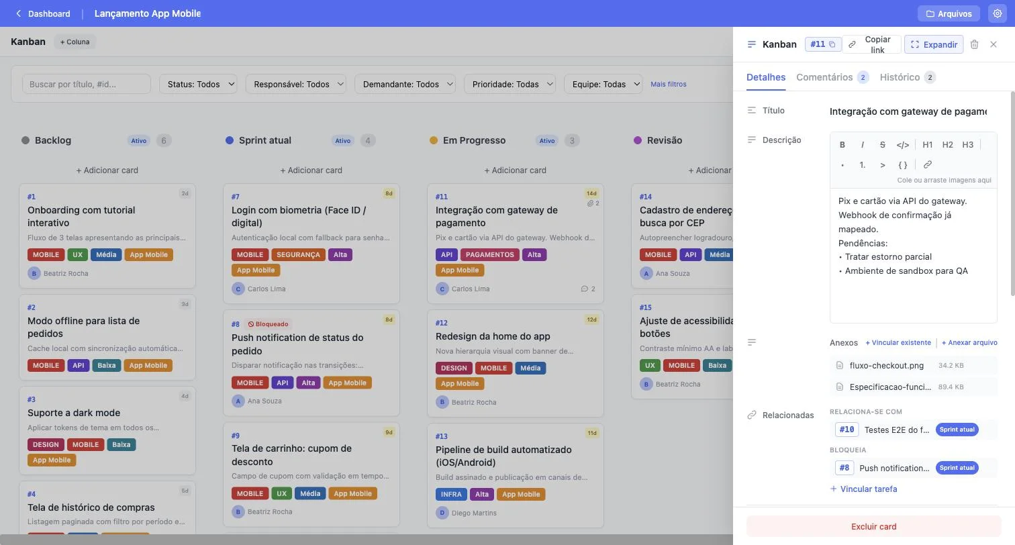Add a new column with + Coluna
Image resolution: width=1015 pixels, height=545 pixels.
click(75, 42)
